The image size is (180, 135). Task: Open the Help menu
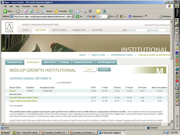tap(42, 6)
